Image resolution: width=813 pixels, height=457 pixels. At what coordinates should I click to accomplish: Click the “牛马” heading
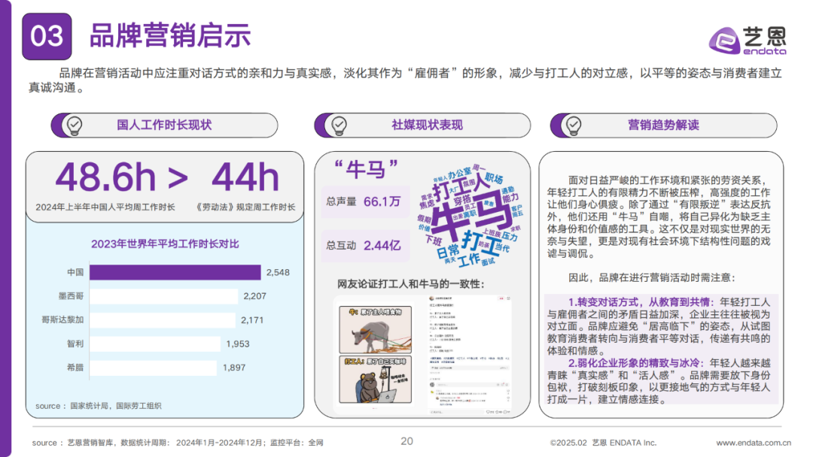[366, 169]
